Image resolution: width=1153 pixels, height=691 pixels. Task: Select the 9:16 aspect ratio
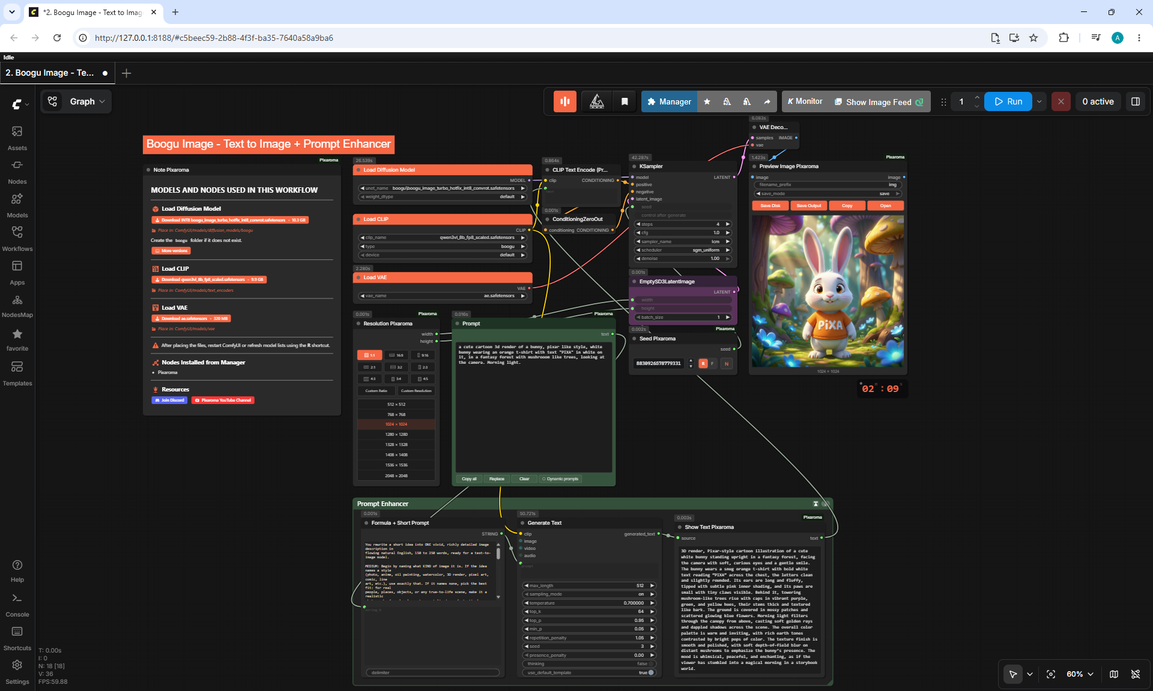pos(423,355)
